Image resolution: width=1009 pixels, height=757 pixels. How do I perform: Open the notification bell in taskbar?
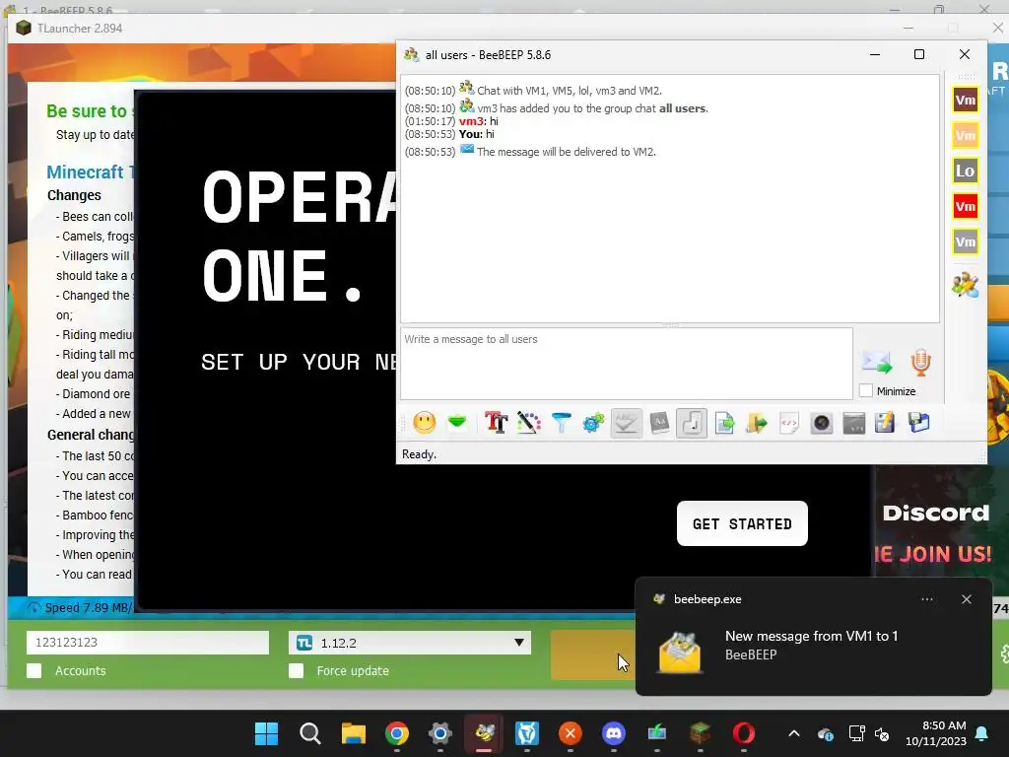[x=982, y=733]
